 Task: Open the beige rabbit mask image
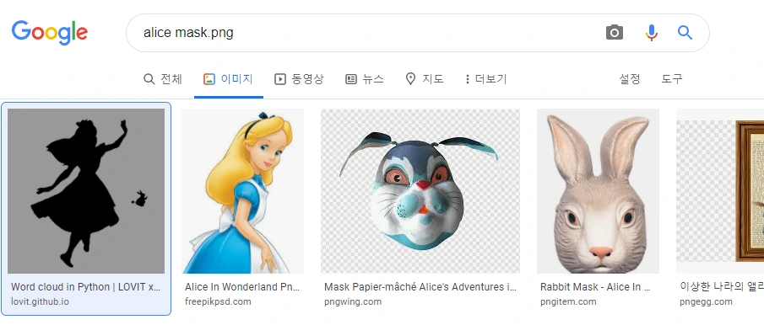(598, 191)
